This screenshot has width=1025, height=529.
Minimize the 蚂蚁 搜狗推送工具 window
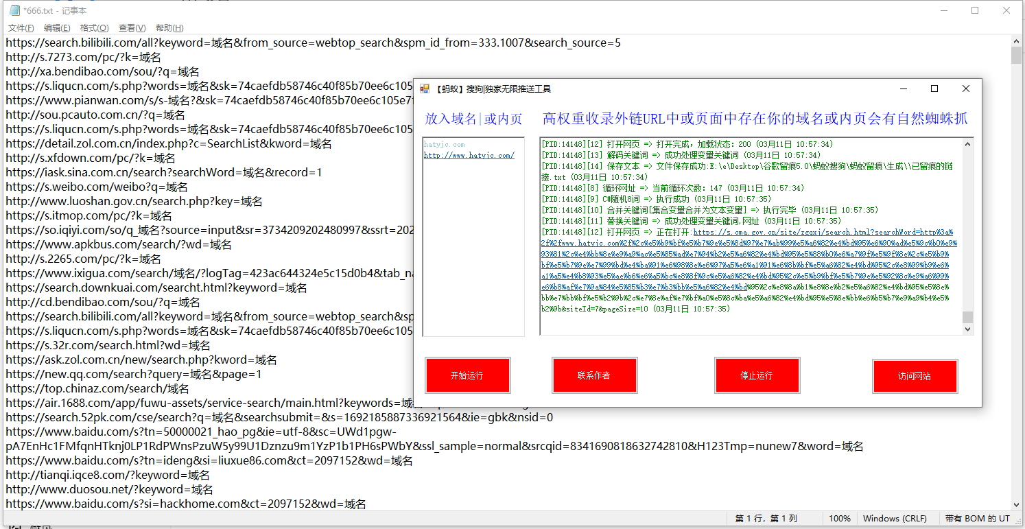coord(903,89)
